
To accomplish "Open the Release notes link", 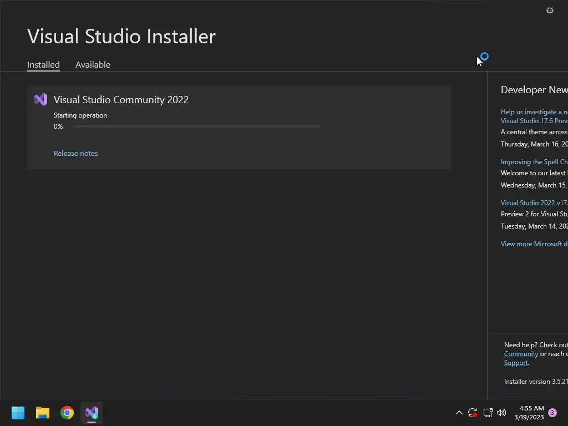I will 75,153.
